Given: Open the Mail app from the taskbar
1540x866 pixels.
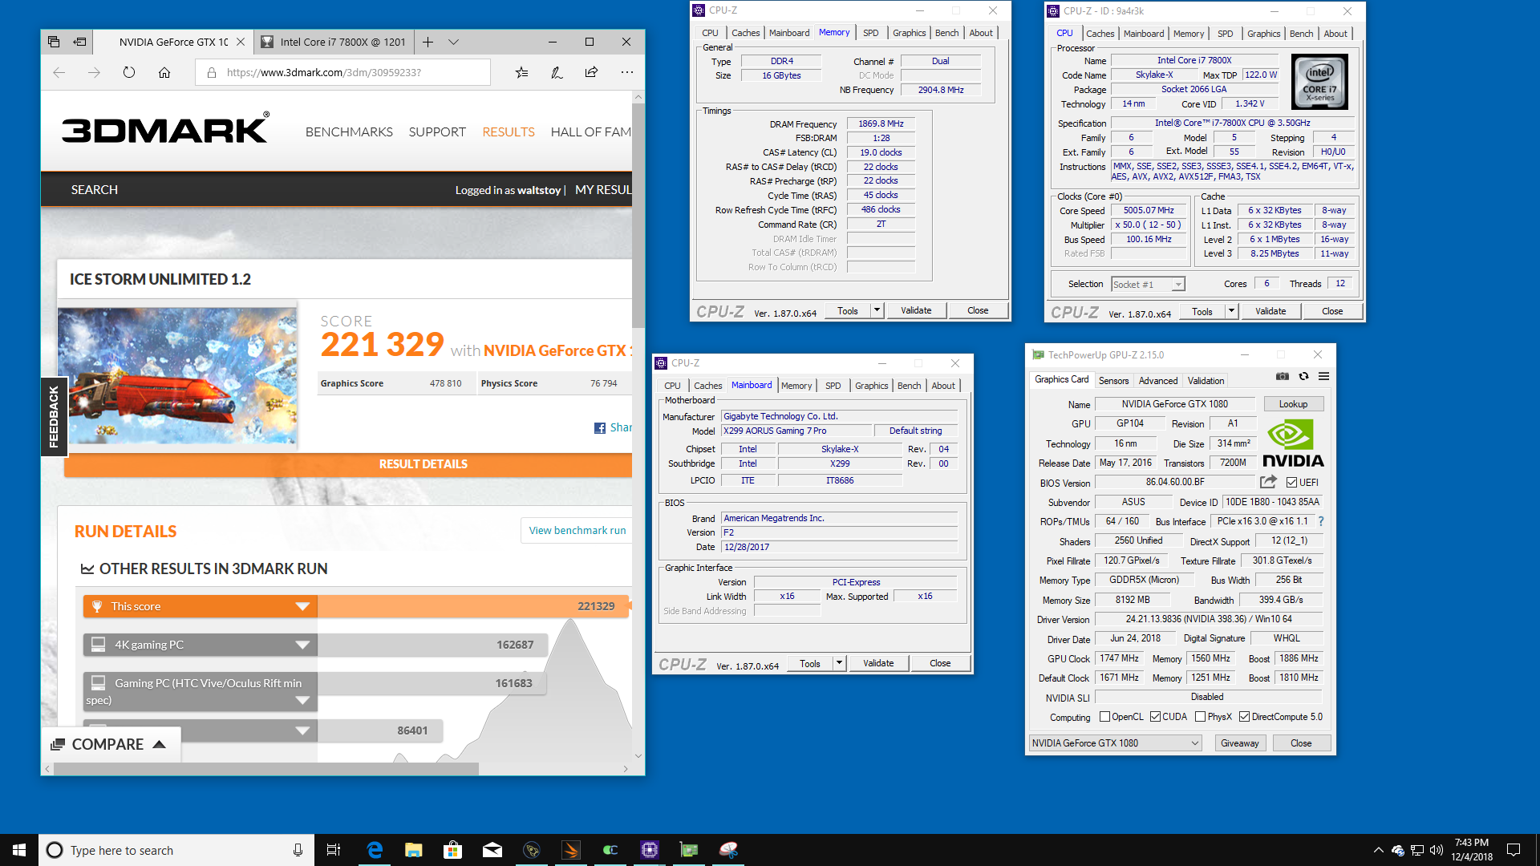Looking at the screenshot, I should click(492, 850).
